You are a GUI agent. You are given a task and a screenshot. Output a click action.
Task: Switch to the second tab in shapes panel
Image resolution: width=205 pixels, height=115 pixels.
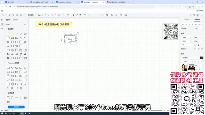[x=15, y=20]
